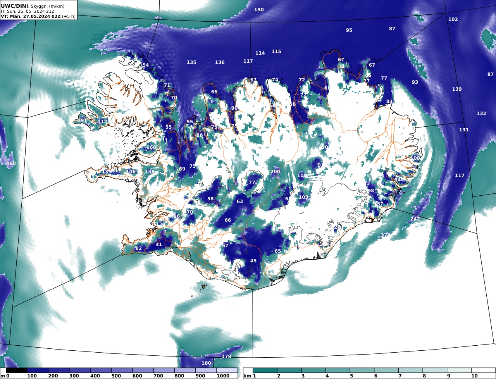
Task: Click the black 0–100 m legend swatch
Action: click(17, 370)
